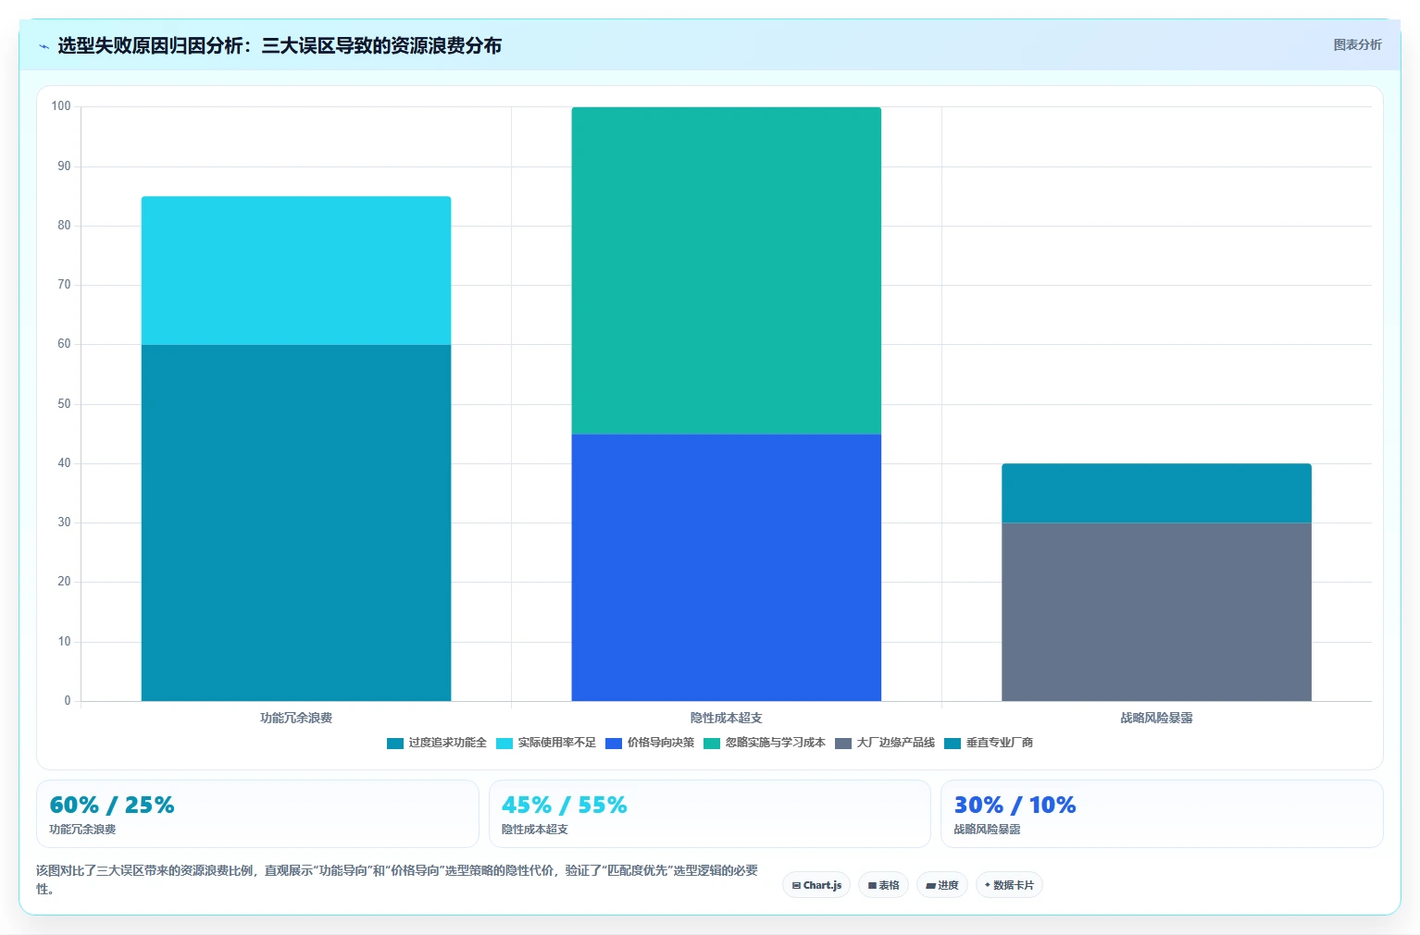Toggle the 实际使用率不足 legend series

click(546, 743)
